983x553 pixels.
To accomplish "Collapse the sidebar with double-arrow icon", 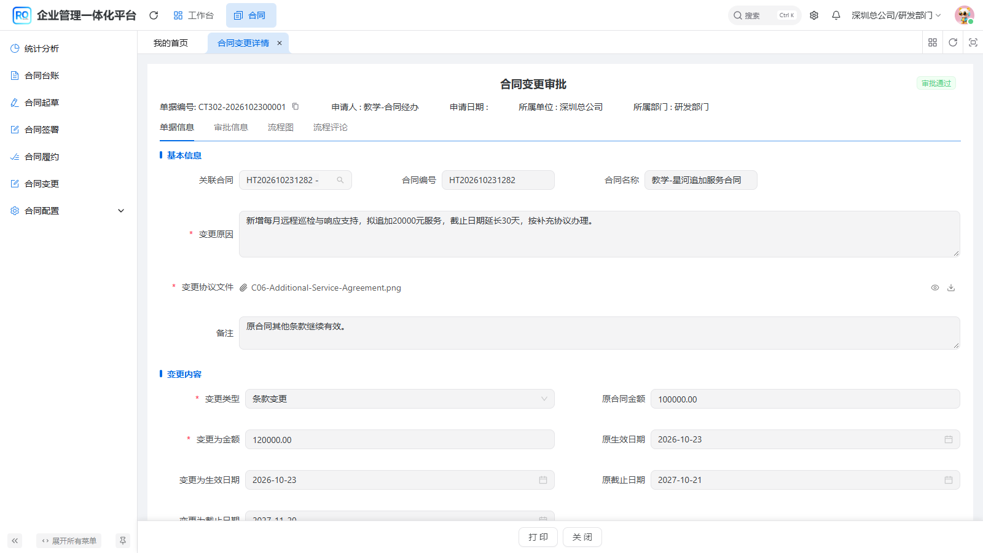I will [x=15, y=541].
